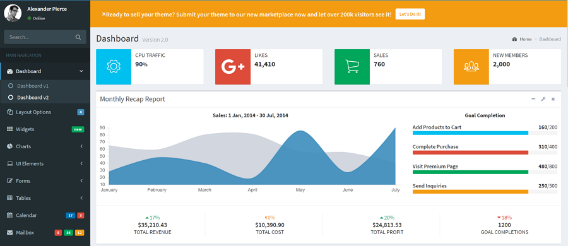Click the UI Elements laptop icon
568x246 pixels.
pyautogui.click(x=9, y=164)
